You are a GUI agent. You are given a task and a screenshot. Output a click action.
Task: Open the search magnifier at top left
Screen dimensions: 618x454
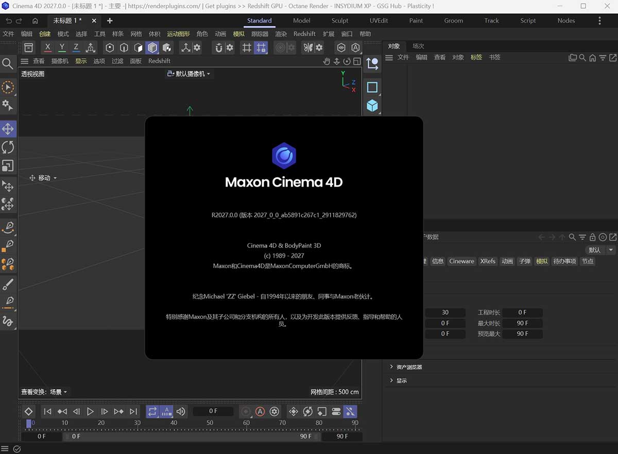point(8,63)
